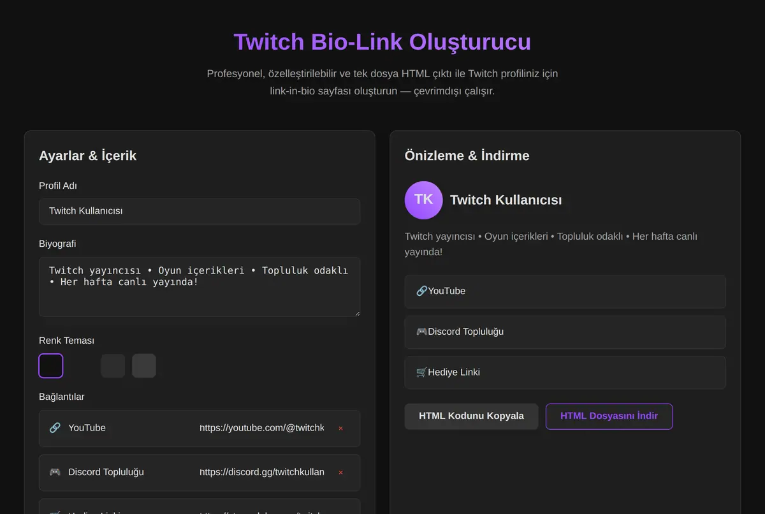Click inside the Biyografi text area

[x=200, y=287]
